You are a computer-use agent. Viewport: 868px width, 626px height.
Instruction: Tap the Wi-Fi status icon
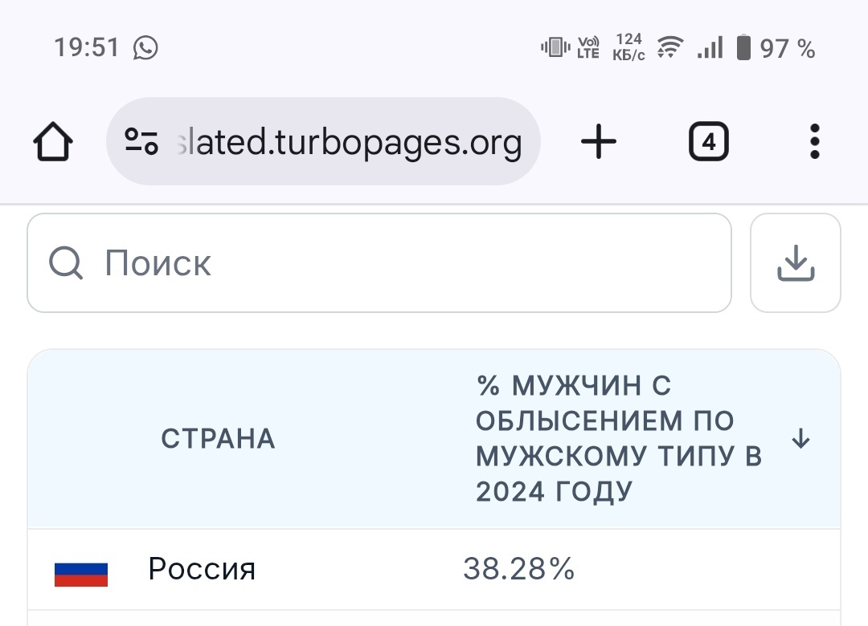[x=668, y=48]
